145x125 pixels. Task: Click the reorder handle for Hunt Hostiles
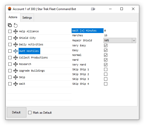16,51
